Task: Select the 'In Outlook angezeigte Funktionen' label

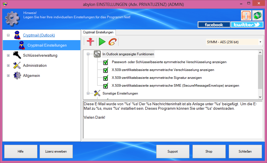Action: (x=128, y=54)
